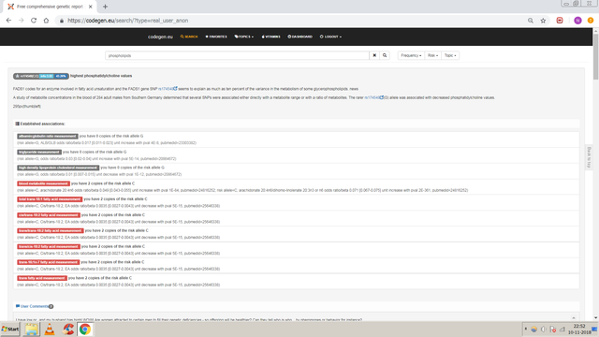The height and width of the screenshot is (337, 599).
Task: Open the red browser extension icon
Action: point(560,21)
